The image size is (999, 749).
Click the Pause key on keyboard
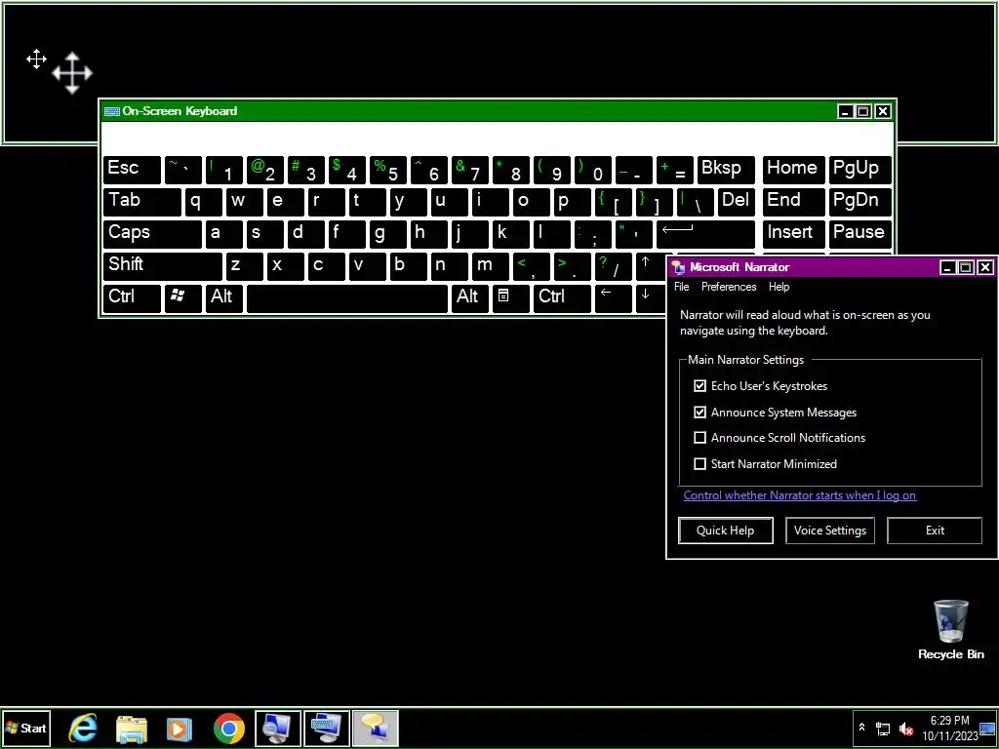pos(859,234)
